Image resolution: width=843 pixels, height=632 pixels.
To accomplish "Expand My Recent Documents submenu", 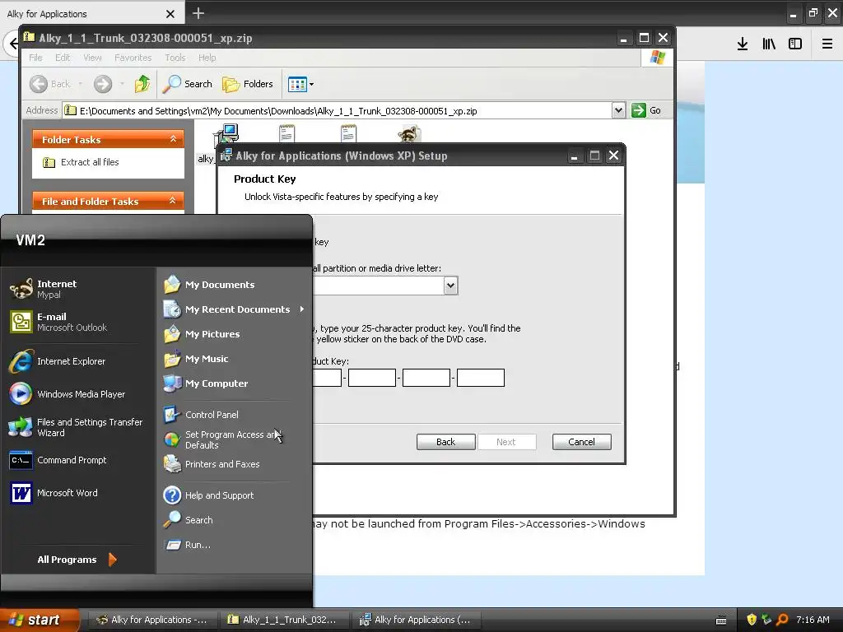I will point(234,309).
